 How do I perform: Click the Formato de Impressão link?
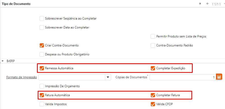[x=22, y=77]
